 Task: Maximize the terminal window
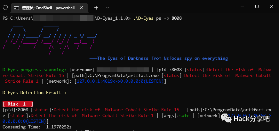[x=257, y=7]
